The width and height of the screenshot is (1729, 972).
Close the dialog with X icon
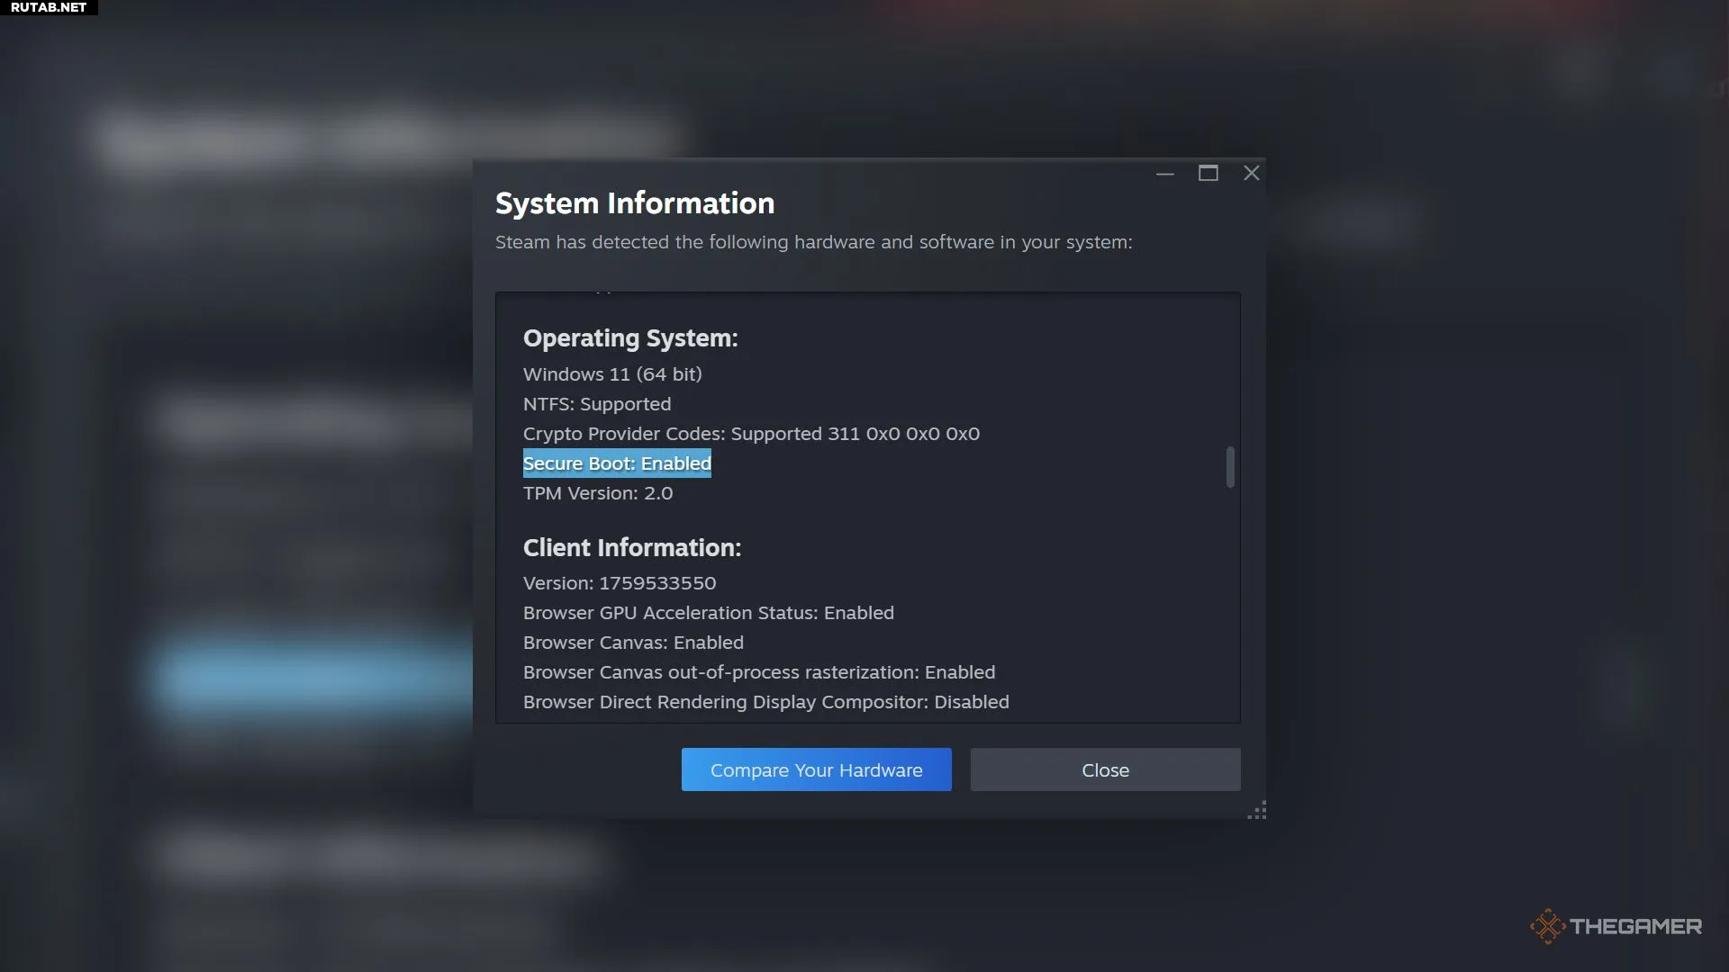coord(1251,173)
